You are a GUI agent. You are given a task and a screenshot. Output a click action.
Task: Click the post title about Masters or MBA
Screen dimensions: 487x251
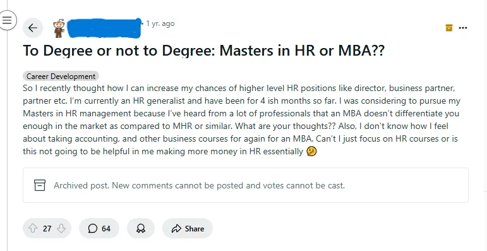(204, 51)
